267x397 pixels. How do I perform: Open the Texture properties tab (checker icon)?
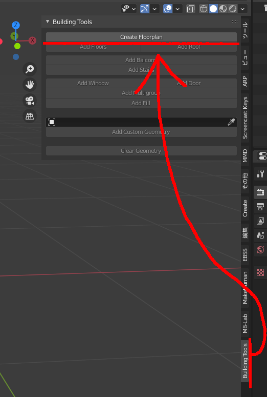[x=260, y=272]
